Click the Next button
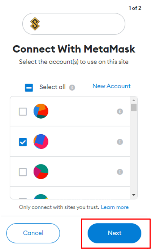 (x=115, y=233)
